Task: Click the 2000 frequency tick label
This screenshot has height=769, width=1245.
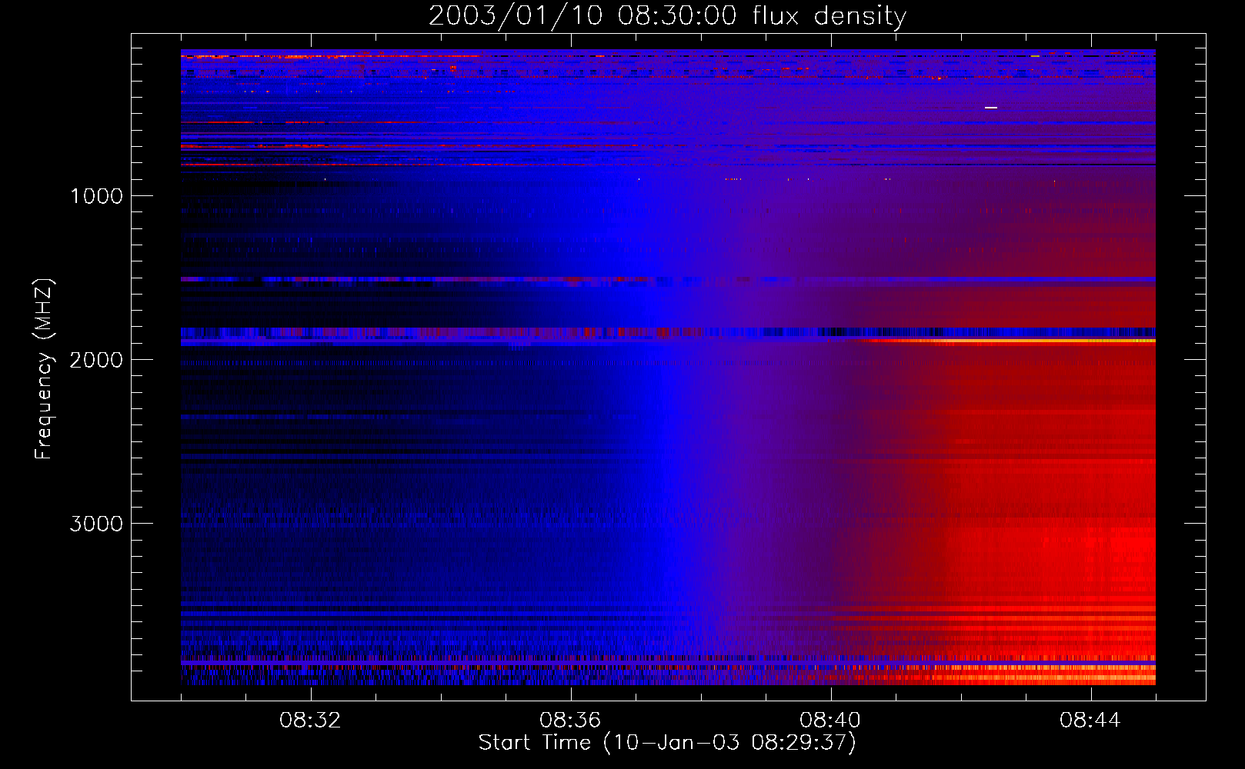Action: coord(97,360)
